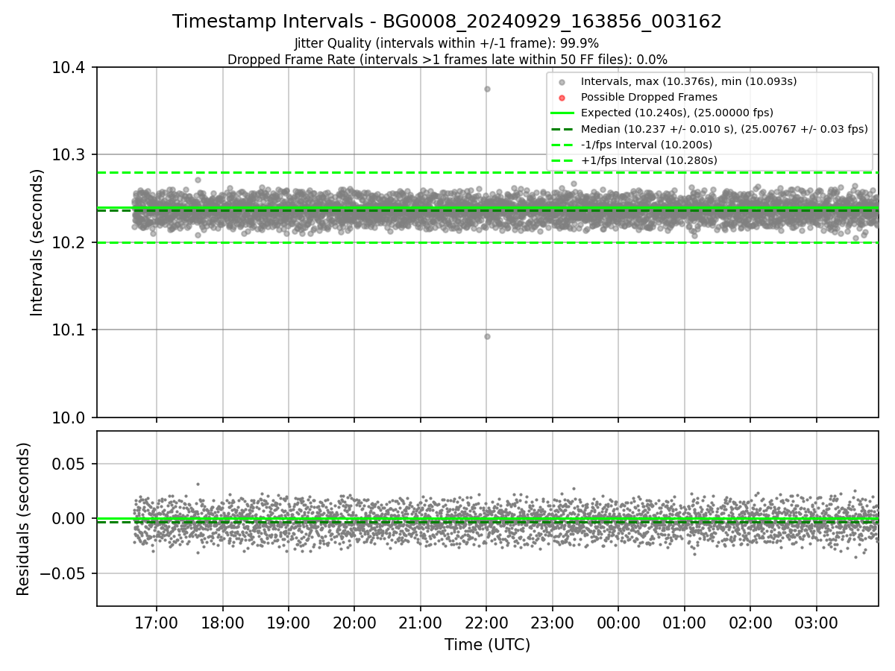Viewport: 895px width, 671px height.
Task: Click legend entry 'Expected (10.240s), (25.00000 fps)'
Action: pyautogui.click(x=677, y=113)
